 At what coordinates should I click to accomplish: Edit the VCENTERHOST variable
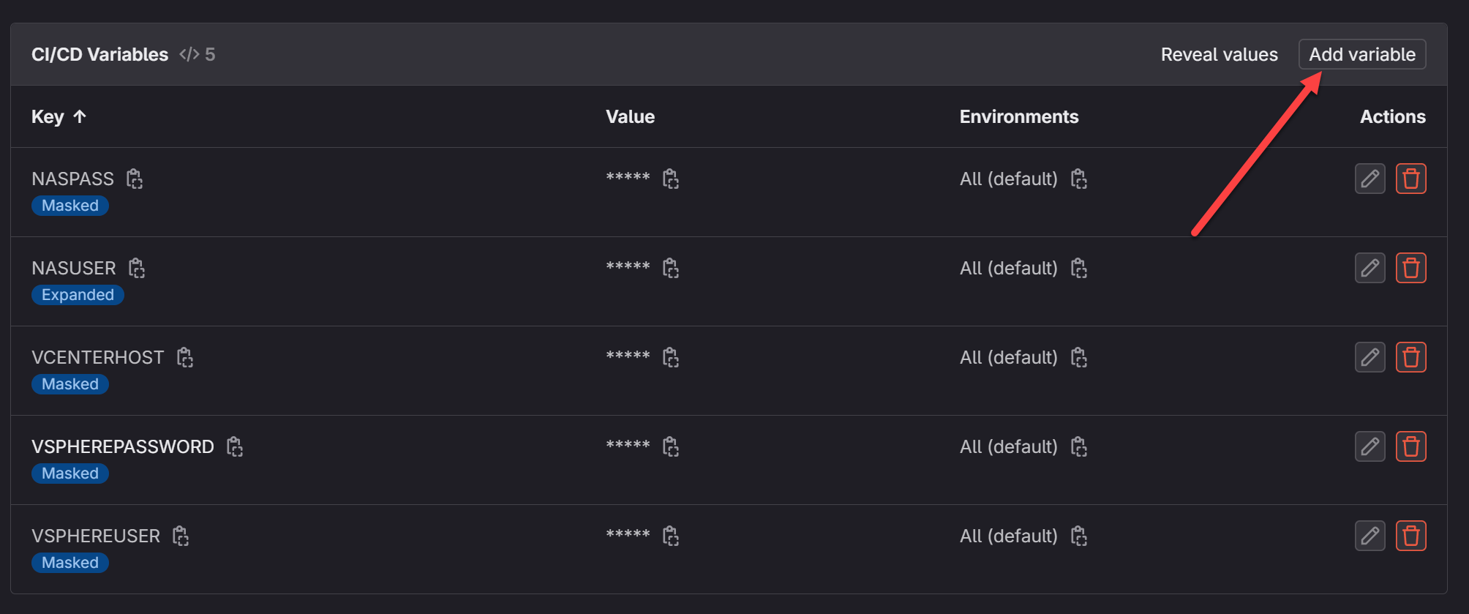coord(1370,357)
